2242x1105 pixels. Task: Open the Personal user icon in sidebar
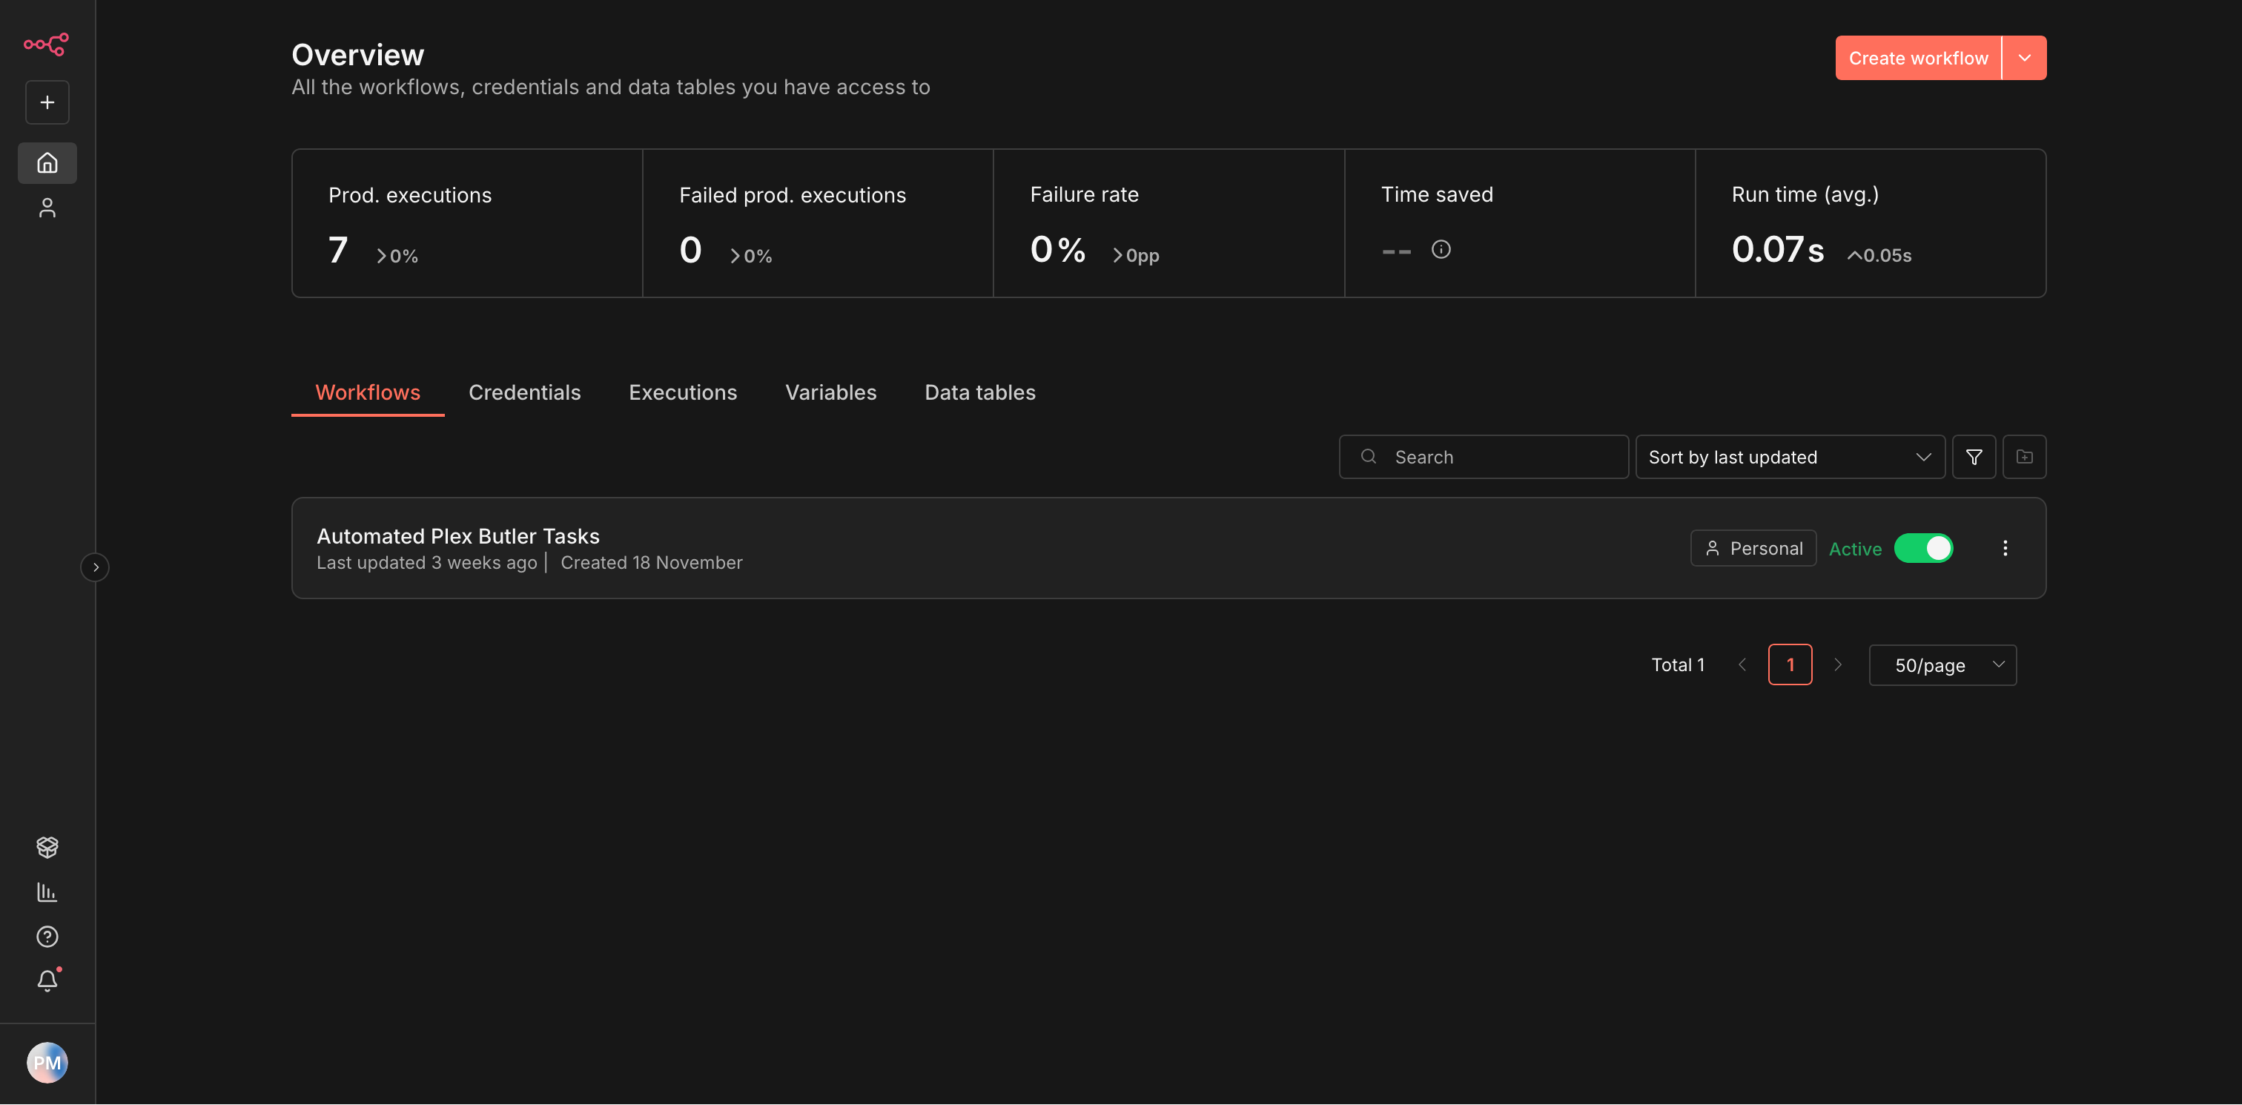click(x=47, y=208)
